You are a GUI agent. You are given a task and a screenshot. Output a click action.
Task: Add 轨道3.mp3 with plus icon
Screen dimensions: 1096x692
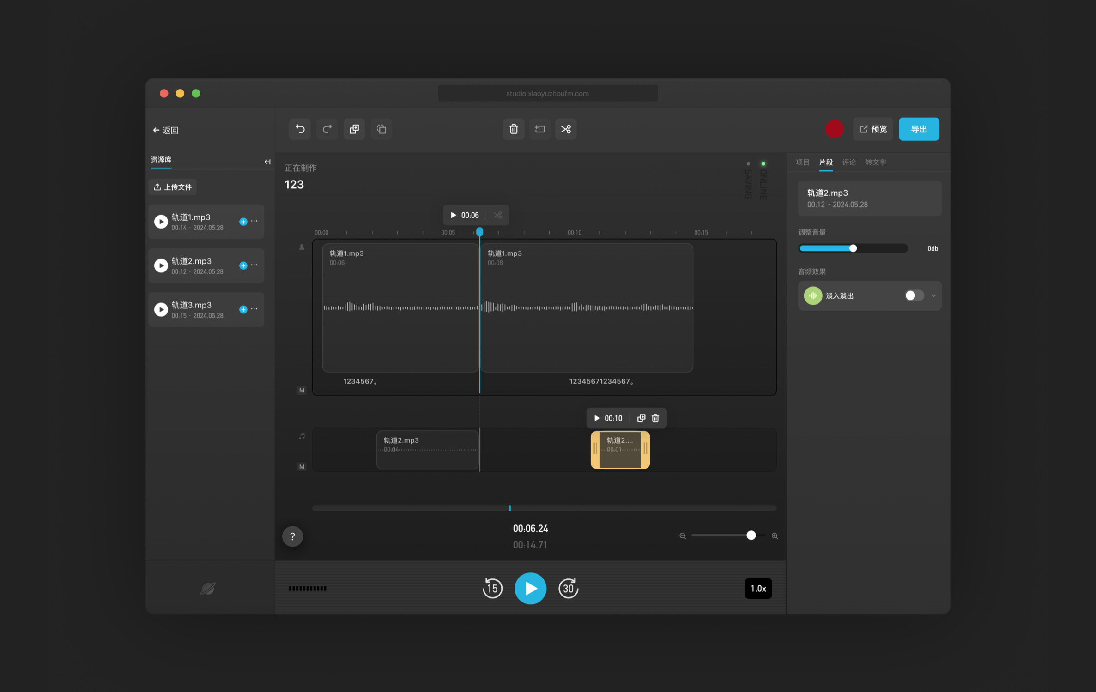coord(243,309)
